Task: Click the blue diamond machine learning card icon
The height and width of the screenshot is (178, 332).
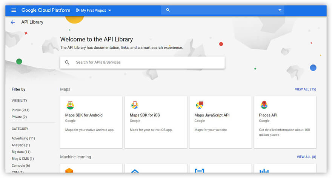Action: click(135, 171)
